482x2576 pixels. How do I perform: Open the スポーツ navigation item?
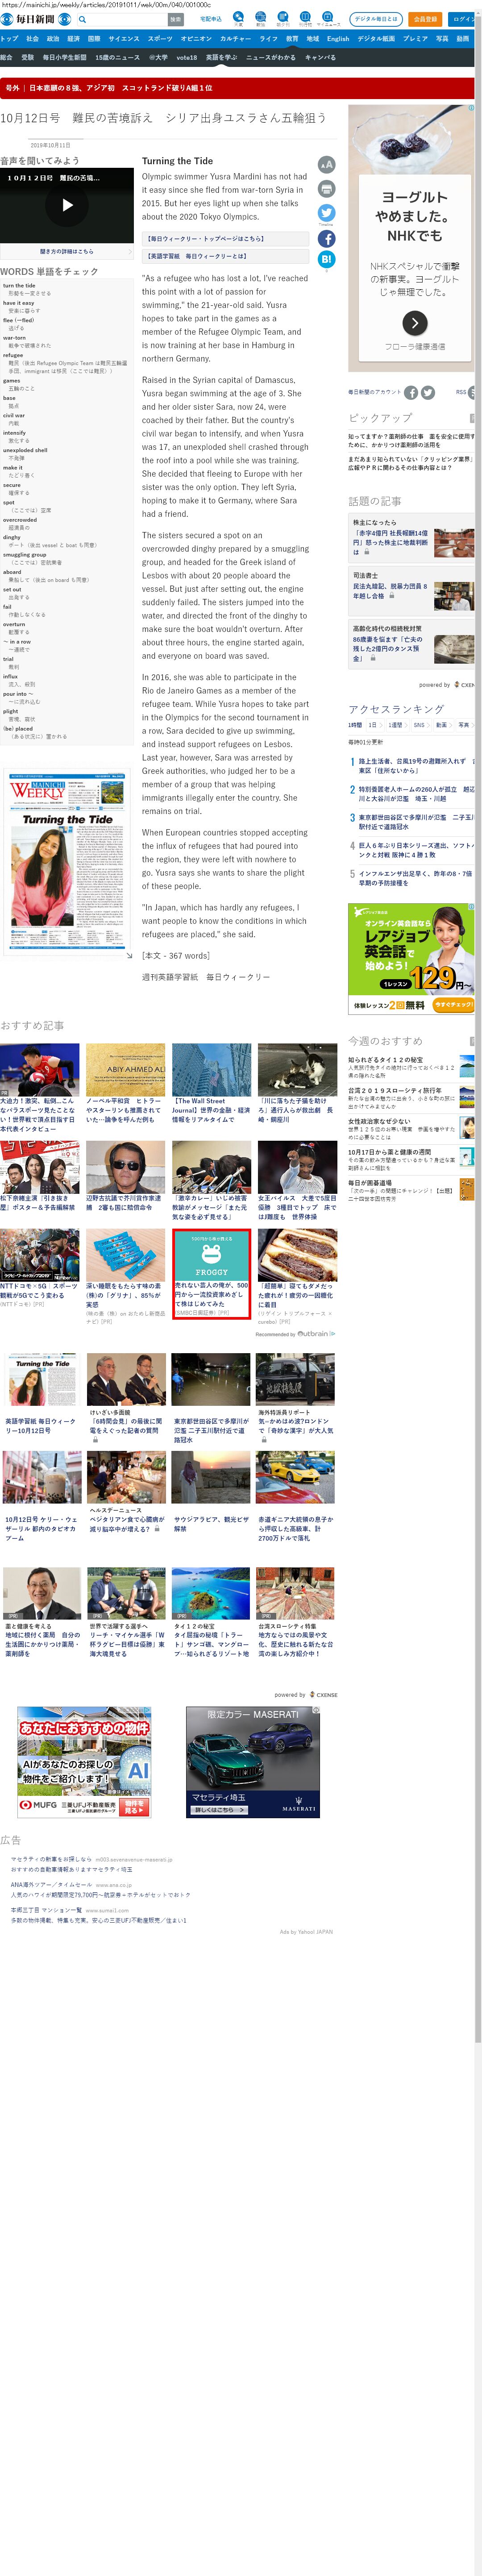click(160, 38)
